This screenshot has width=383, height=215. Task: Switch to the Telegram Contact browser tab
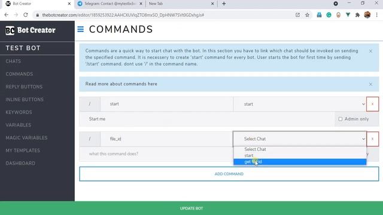[x=110, y=4]
